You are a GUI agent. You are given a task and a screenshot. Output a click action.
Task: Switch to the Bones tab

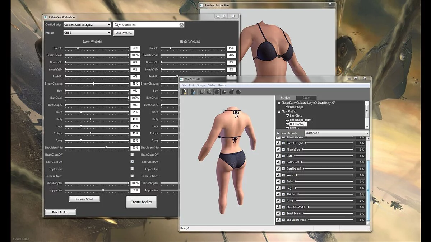(306, 98)
